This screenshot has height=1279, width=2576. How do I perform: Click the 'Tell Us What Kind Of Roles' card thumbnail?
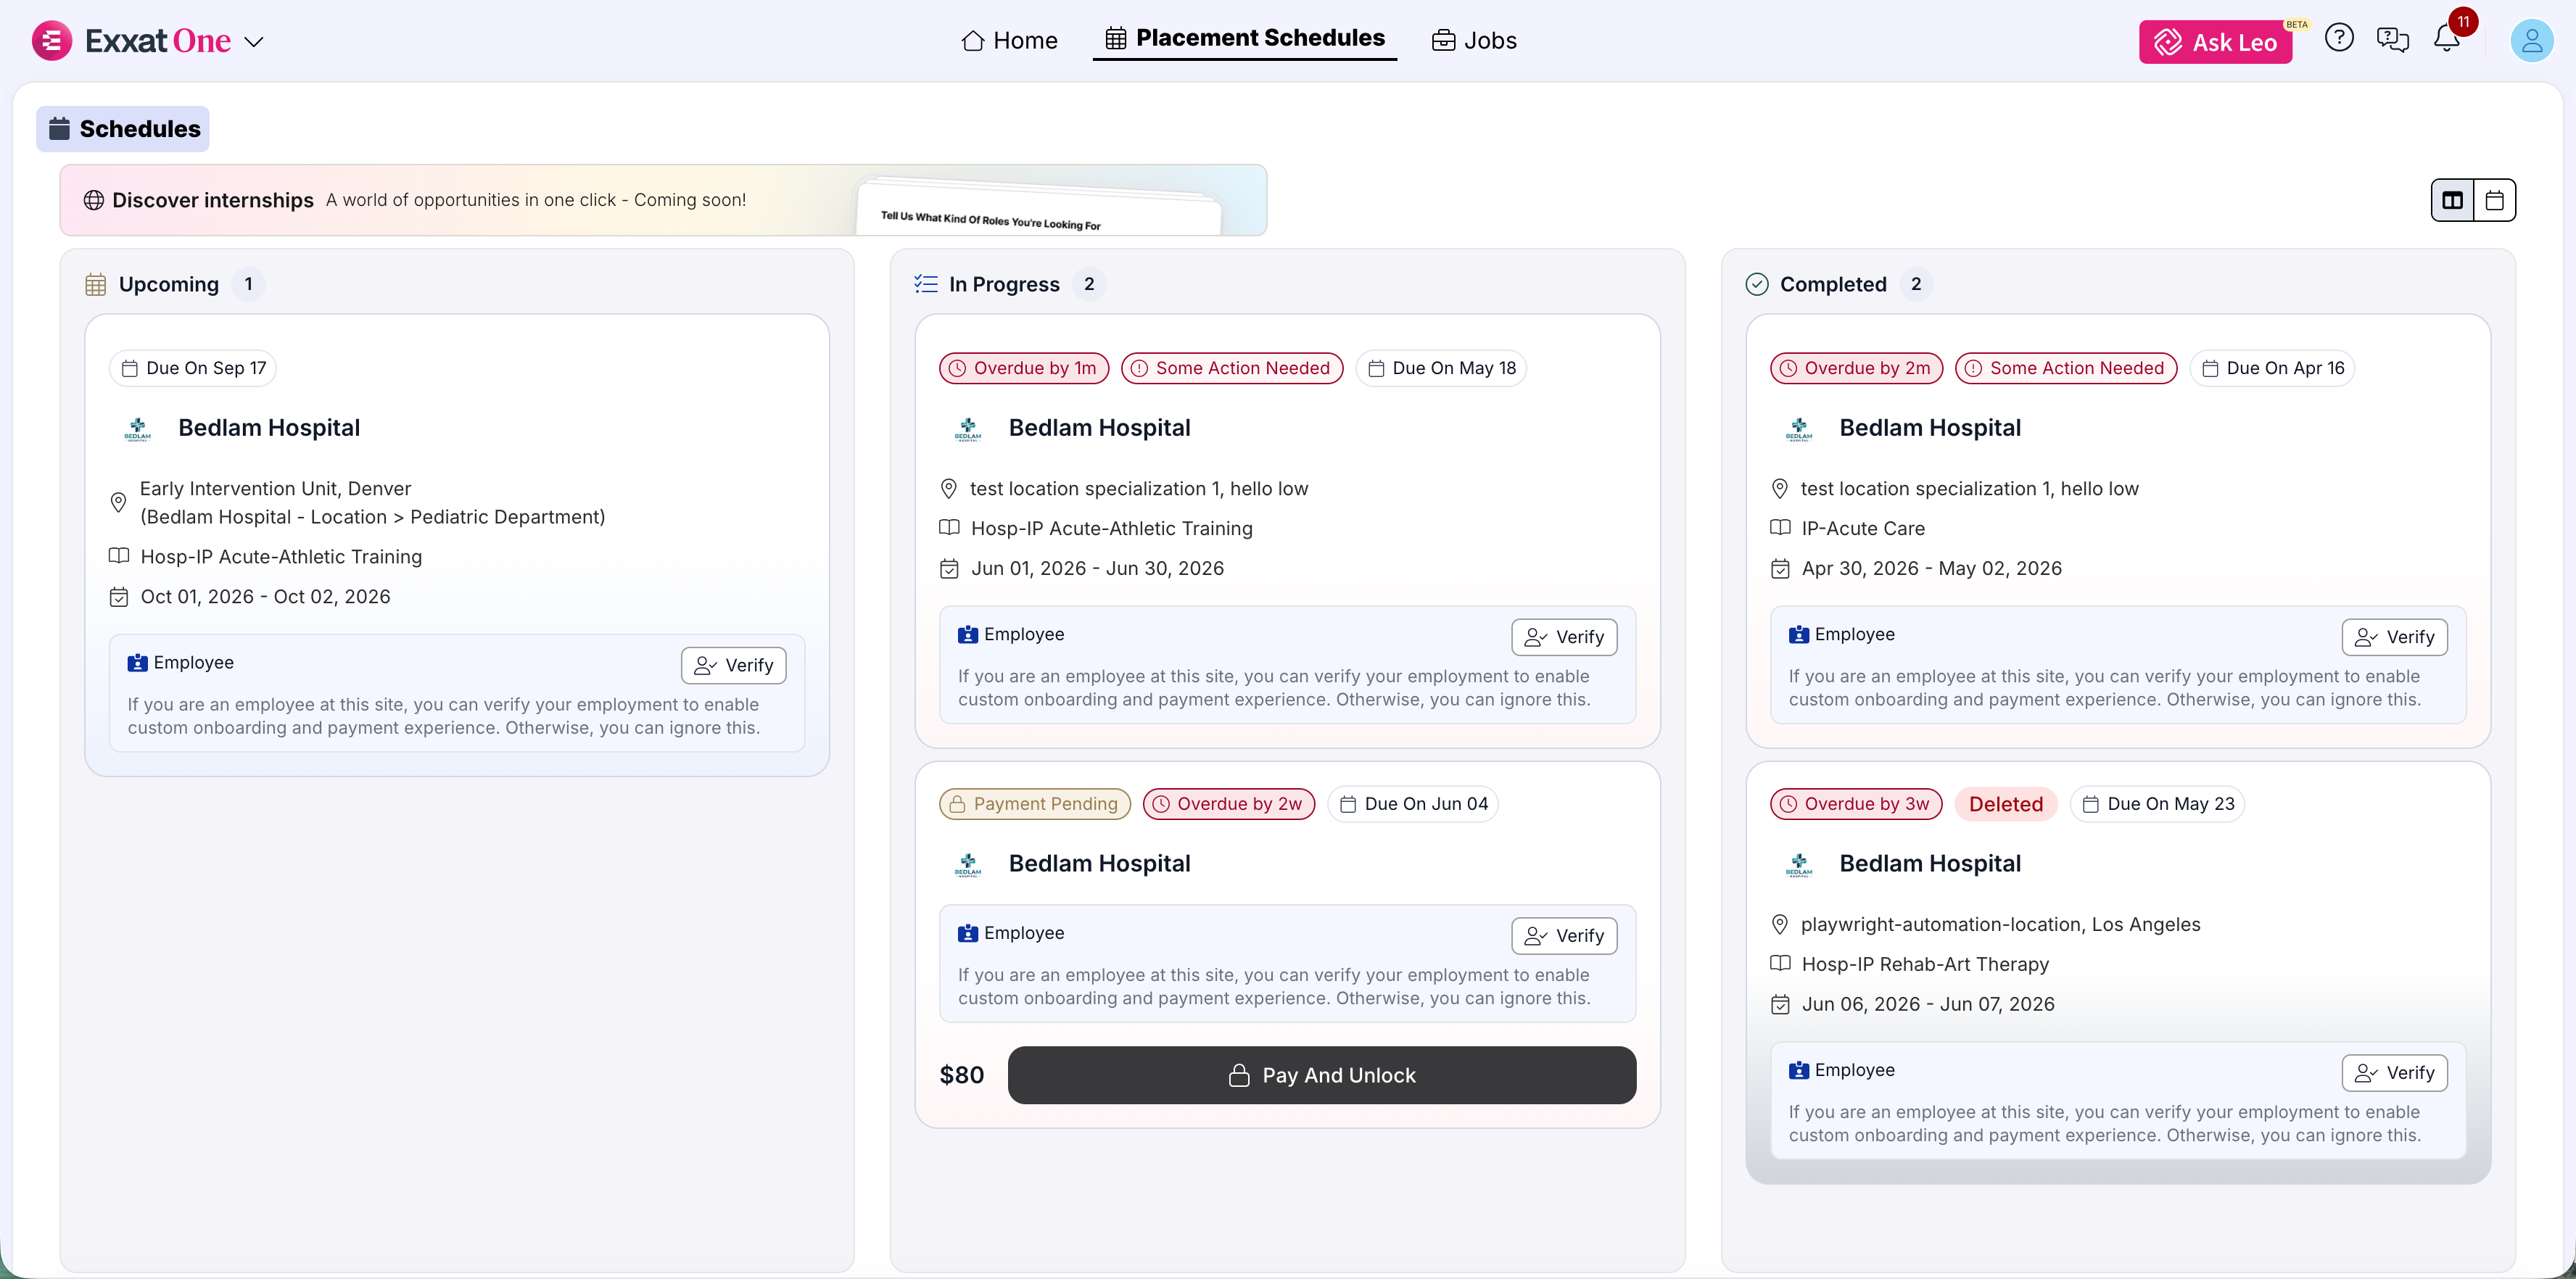pyautogui.click(x=1039, y=208)
